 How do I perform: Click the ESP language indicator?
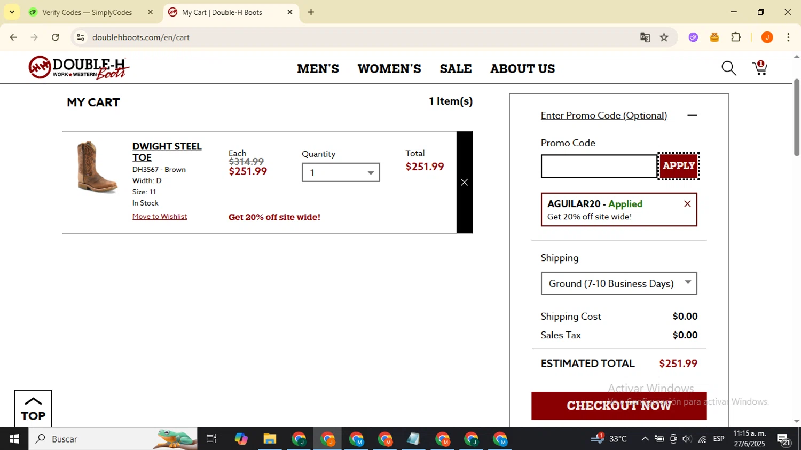click(x=719, y=439)
